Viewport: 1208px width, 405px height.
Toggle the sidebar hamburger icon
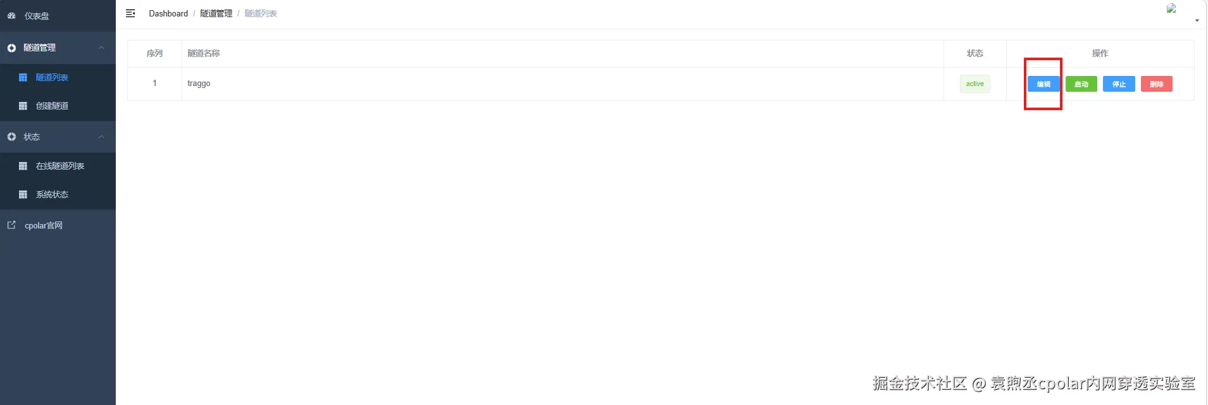click(x=130, y=13)
